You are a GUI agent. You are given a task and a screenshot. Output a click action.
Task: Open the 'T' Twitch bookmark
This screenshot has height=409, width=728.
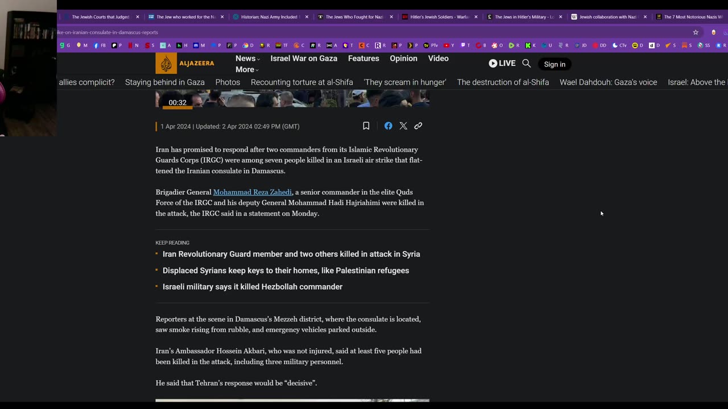(x=465, y=45)
